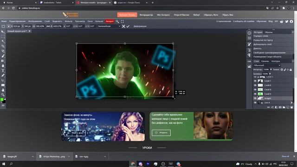The width and height of the screenshot is (297, 167).
Task: Select the images layer thumbnail
Action: coord(260,98)
